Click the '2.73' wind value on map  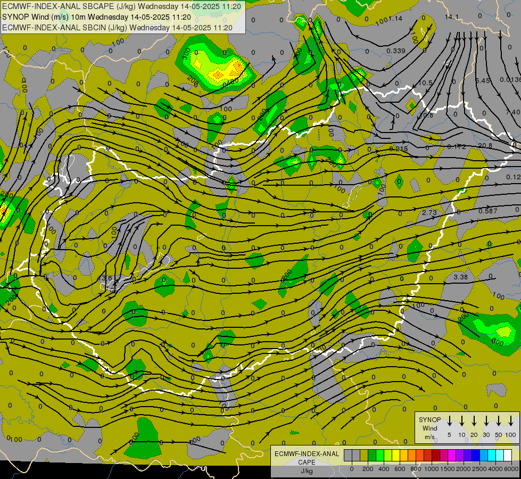(429, 212)
